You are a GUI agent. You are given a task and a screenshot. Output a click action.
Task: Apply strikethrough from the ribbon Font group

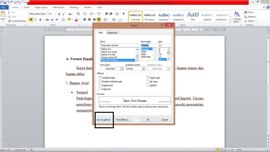click(x=47, y=20)
